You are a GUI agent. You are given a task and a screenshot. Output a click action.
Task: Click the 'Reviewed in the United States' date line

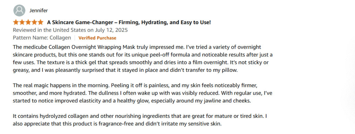pos(70,30)
